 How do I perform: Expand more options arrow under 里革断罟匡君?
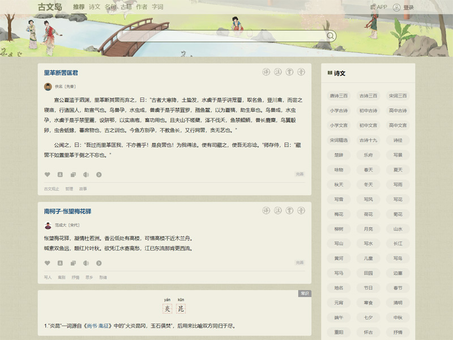coord(99,175)
